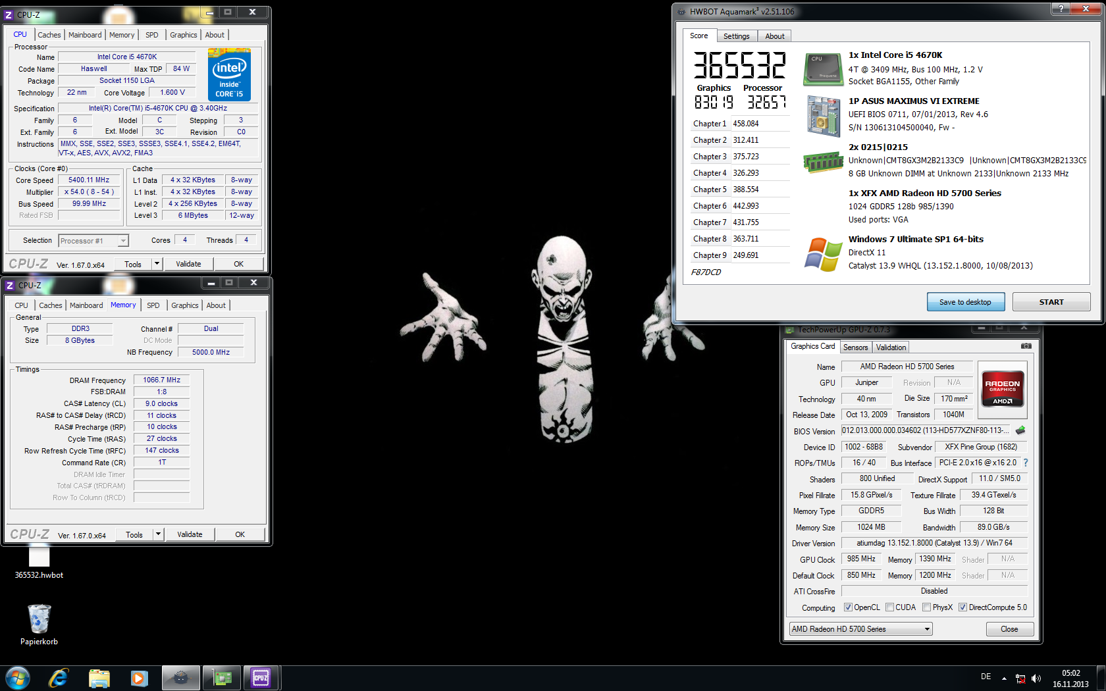Open the Validation tab in GPU-Z
The width and height of the screenshot is (1106, 691).
(x=891, y=347)
